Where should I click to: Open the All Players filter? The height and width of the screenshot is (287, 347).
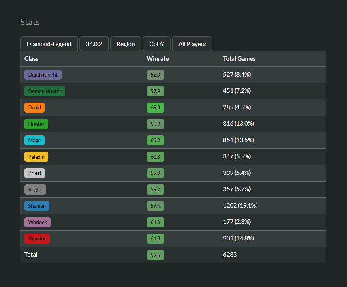[192, 44]
